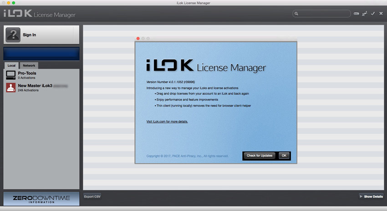Click the magnifying glass search icon
Image resolution: width=387 pixels, height=211 pixels.
click(296, 14)
